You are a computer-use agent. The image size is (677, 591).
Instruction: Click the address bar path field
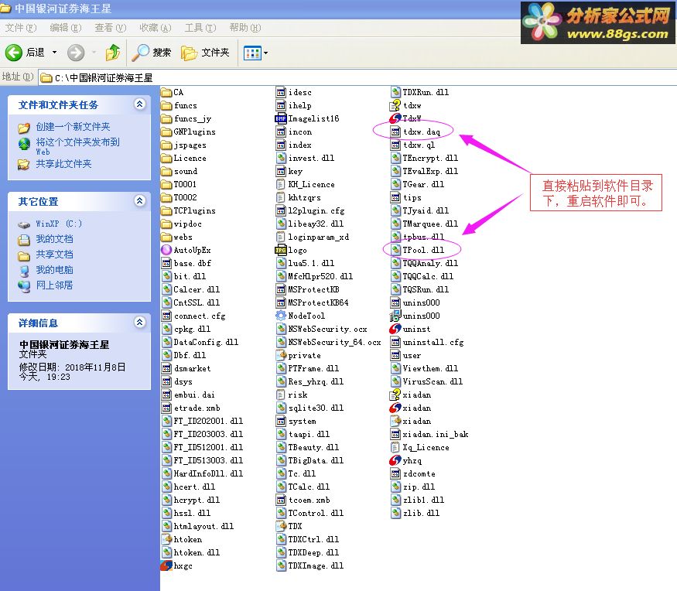[357, 77]
